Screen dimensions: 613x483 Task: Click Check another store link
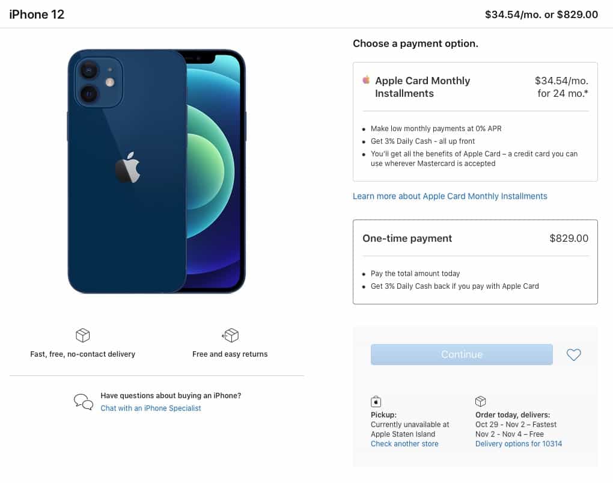404,444
